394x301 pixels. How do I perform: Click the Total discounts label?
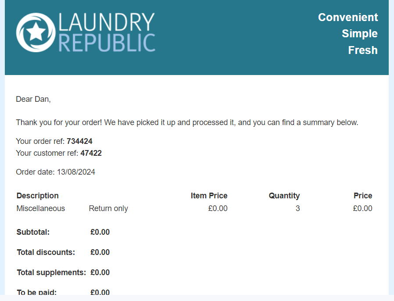[46, 252]
